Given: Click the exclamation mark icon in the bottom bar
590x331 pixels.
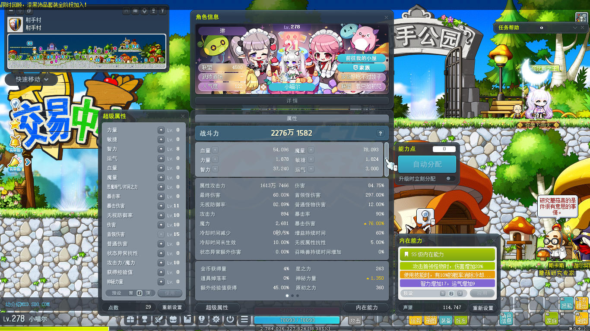Looking at the screenshot, I should 202,319.
